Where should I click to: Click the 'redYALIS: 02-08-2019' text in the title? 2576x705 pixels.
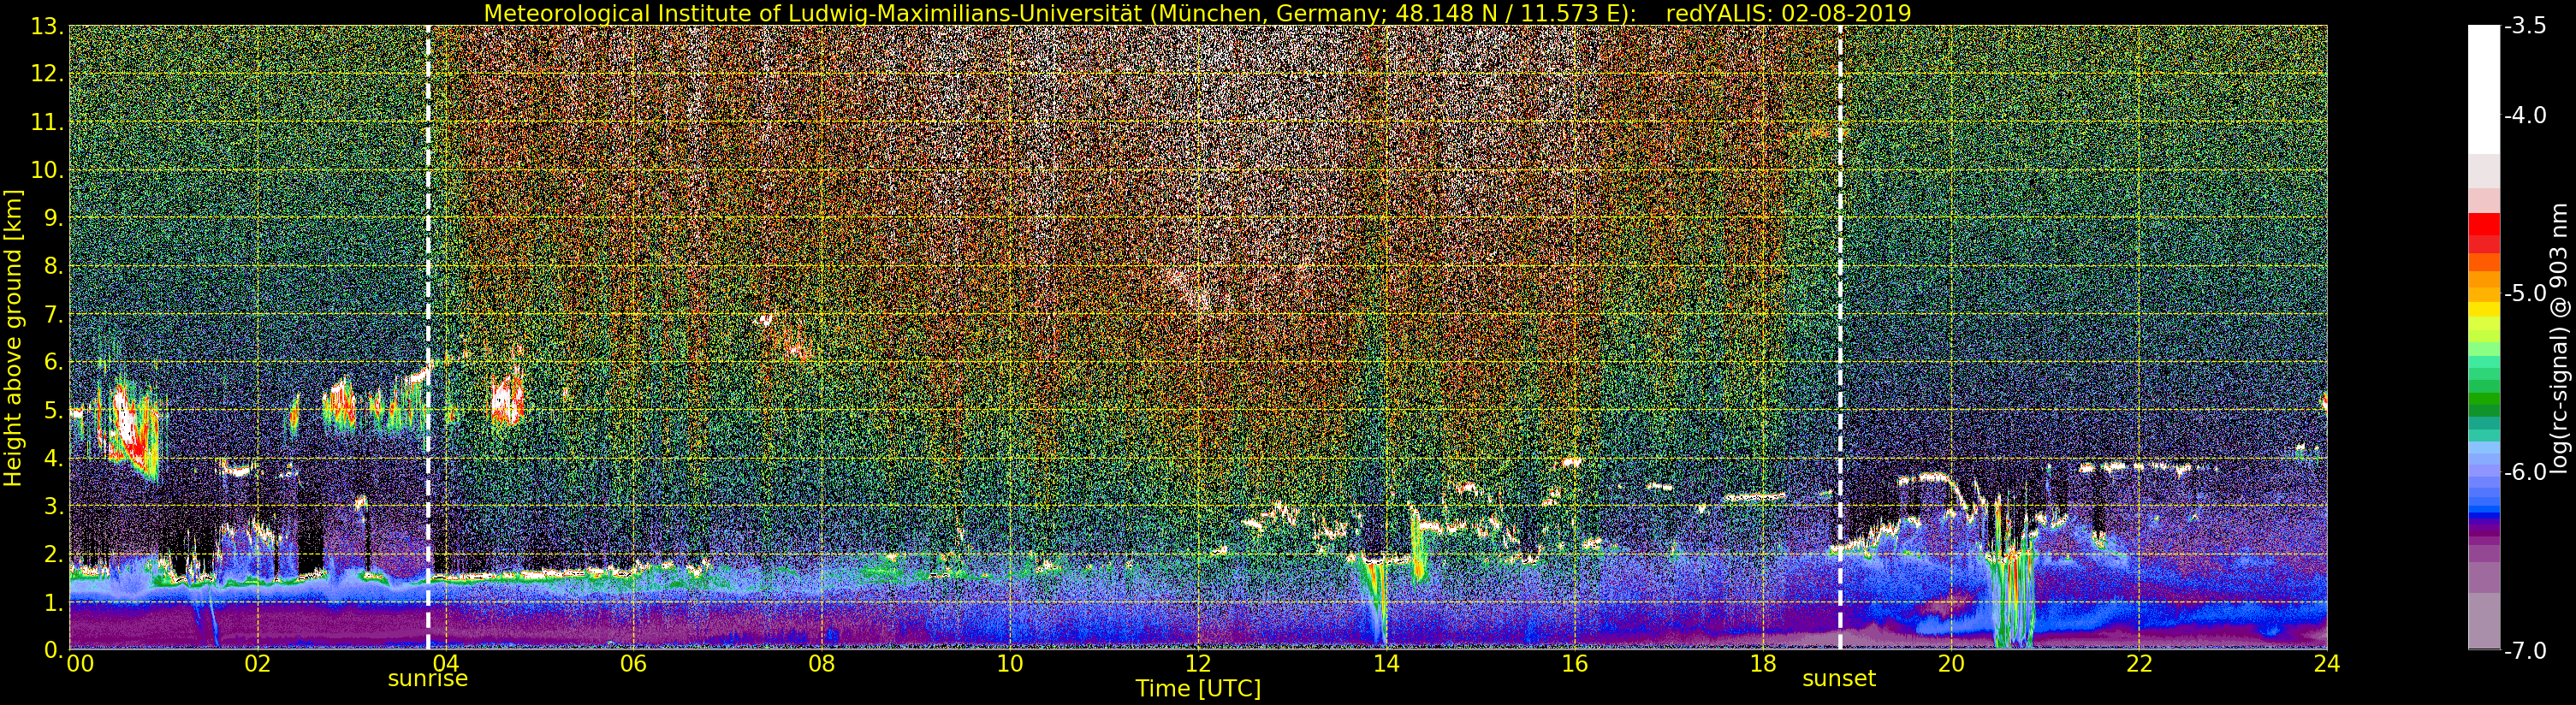point(1788,13)
